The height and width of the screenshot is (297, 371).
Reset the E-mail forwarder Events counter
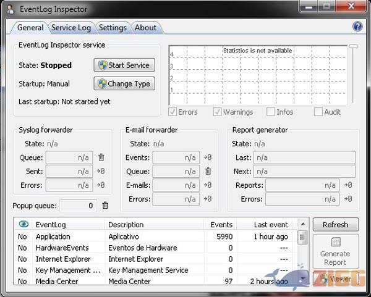208,157
